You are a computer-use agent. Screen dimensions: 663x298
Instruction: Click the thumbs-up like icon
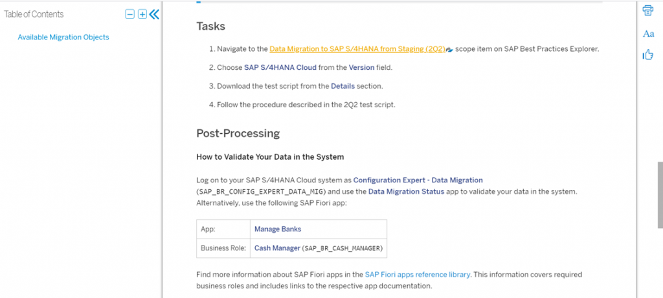pyautogui.click(x=647, y=54)
